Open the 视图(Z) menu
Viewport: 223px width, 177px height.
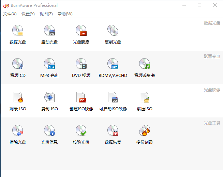[x=46, y=14]
